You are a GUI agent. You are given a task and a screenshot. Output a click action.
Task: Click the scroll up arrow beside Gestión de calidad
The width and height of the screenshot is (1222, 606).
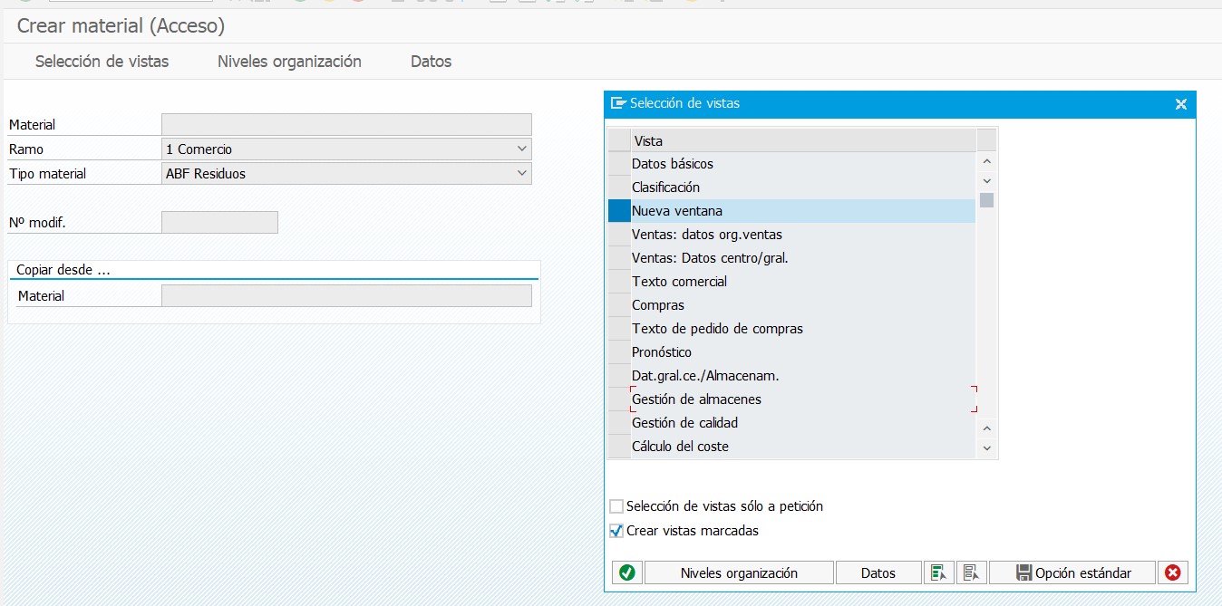[987, 428]
